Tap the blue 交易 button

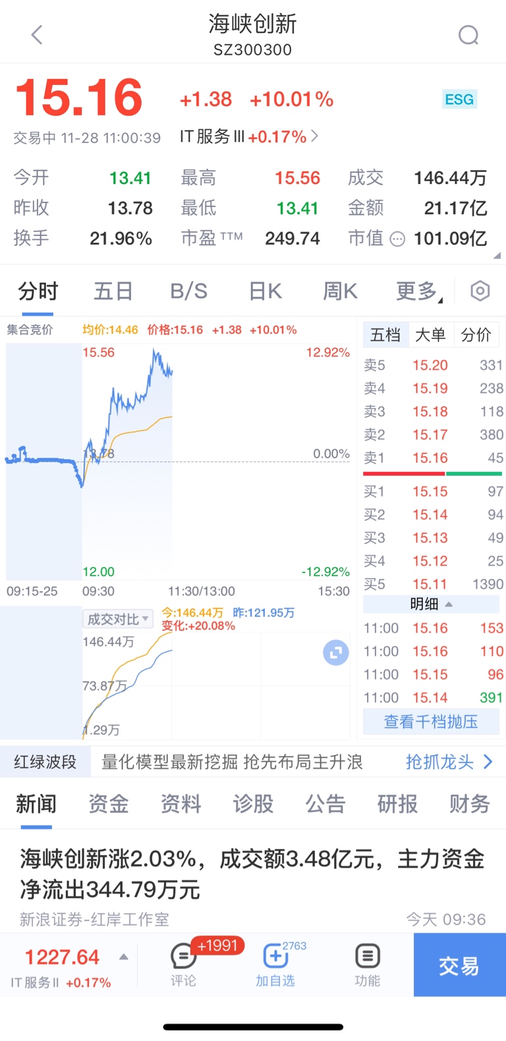click(460, 965)
